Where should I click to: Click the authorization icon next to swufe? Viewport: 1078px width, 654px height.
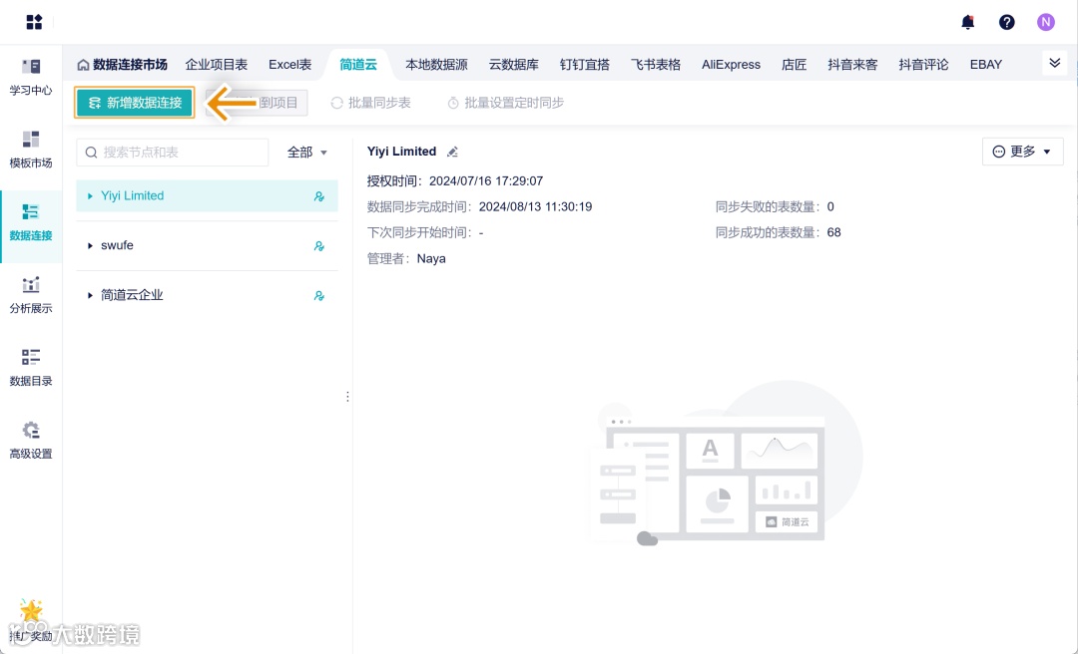pos(319,245)
